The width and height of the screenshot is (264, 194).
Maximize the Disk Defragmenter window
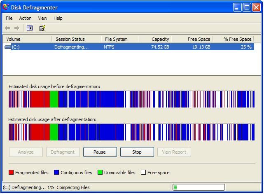point(248,7)
